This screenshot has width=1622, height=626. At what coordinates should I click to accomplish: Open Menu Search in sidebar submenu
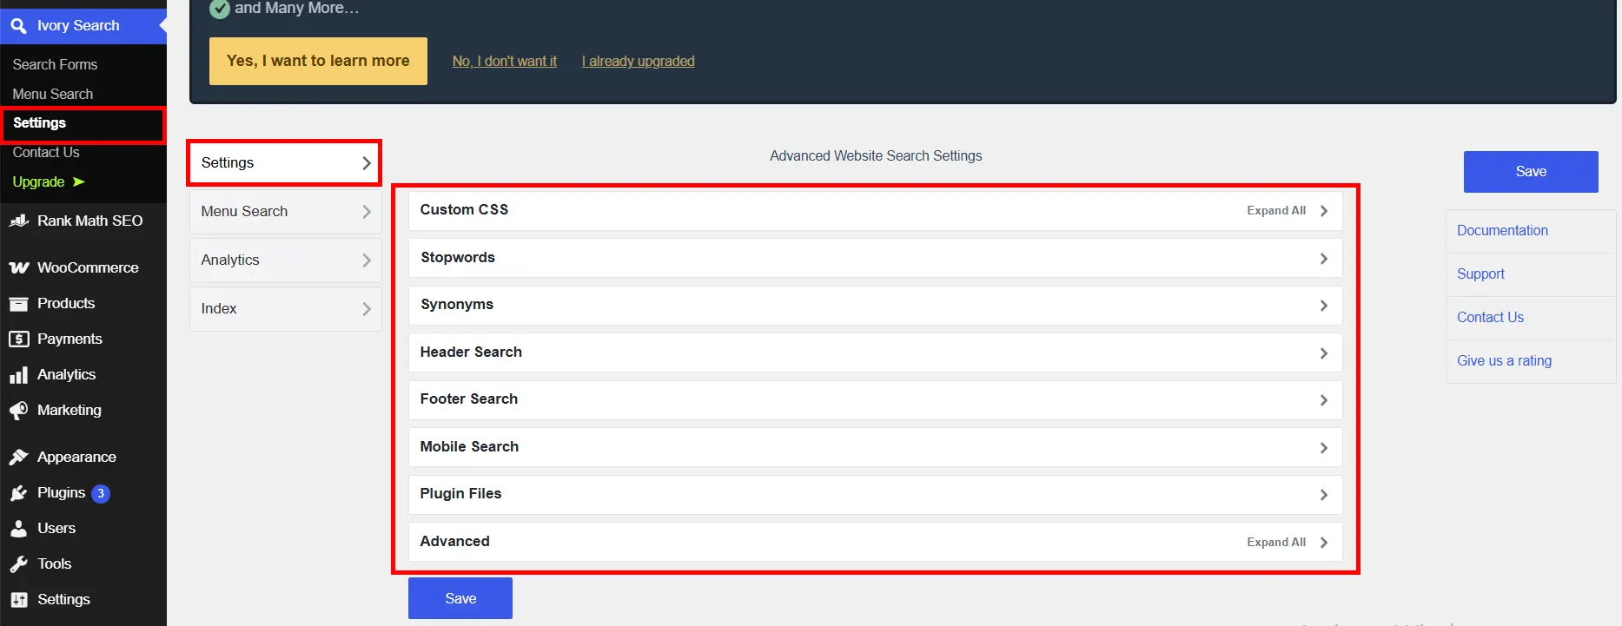52,95
